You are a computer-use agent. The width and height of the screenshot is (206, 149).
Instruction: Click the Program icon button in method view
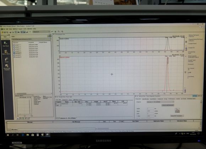pyautogui.click(x=177, y=110)
